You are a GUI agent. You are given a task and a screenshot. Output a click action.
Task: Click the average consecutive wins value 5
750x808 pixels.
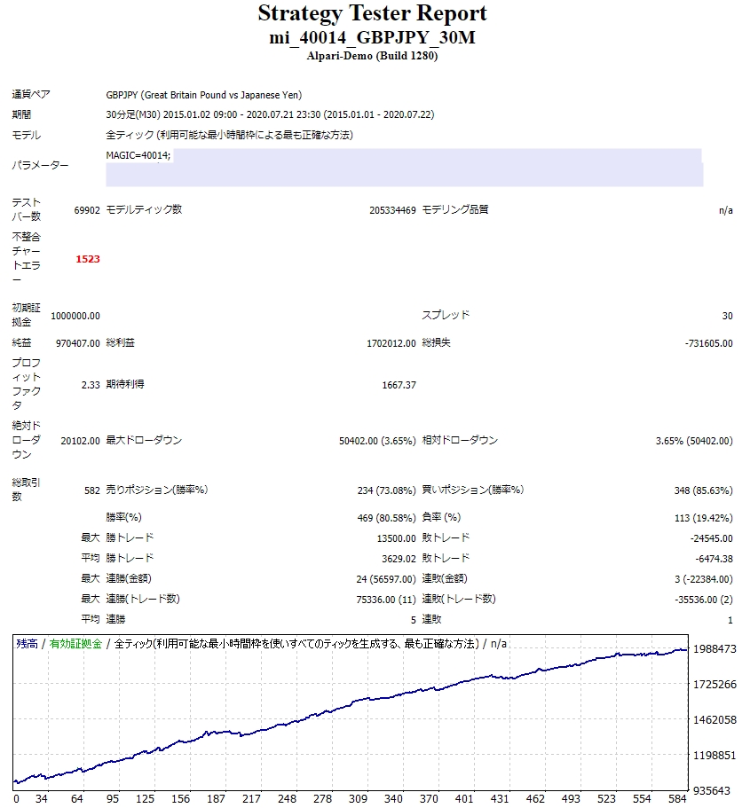coord(414,620)
